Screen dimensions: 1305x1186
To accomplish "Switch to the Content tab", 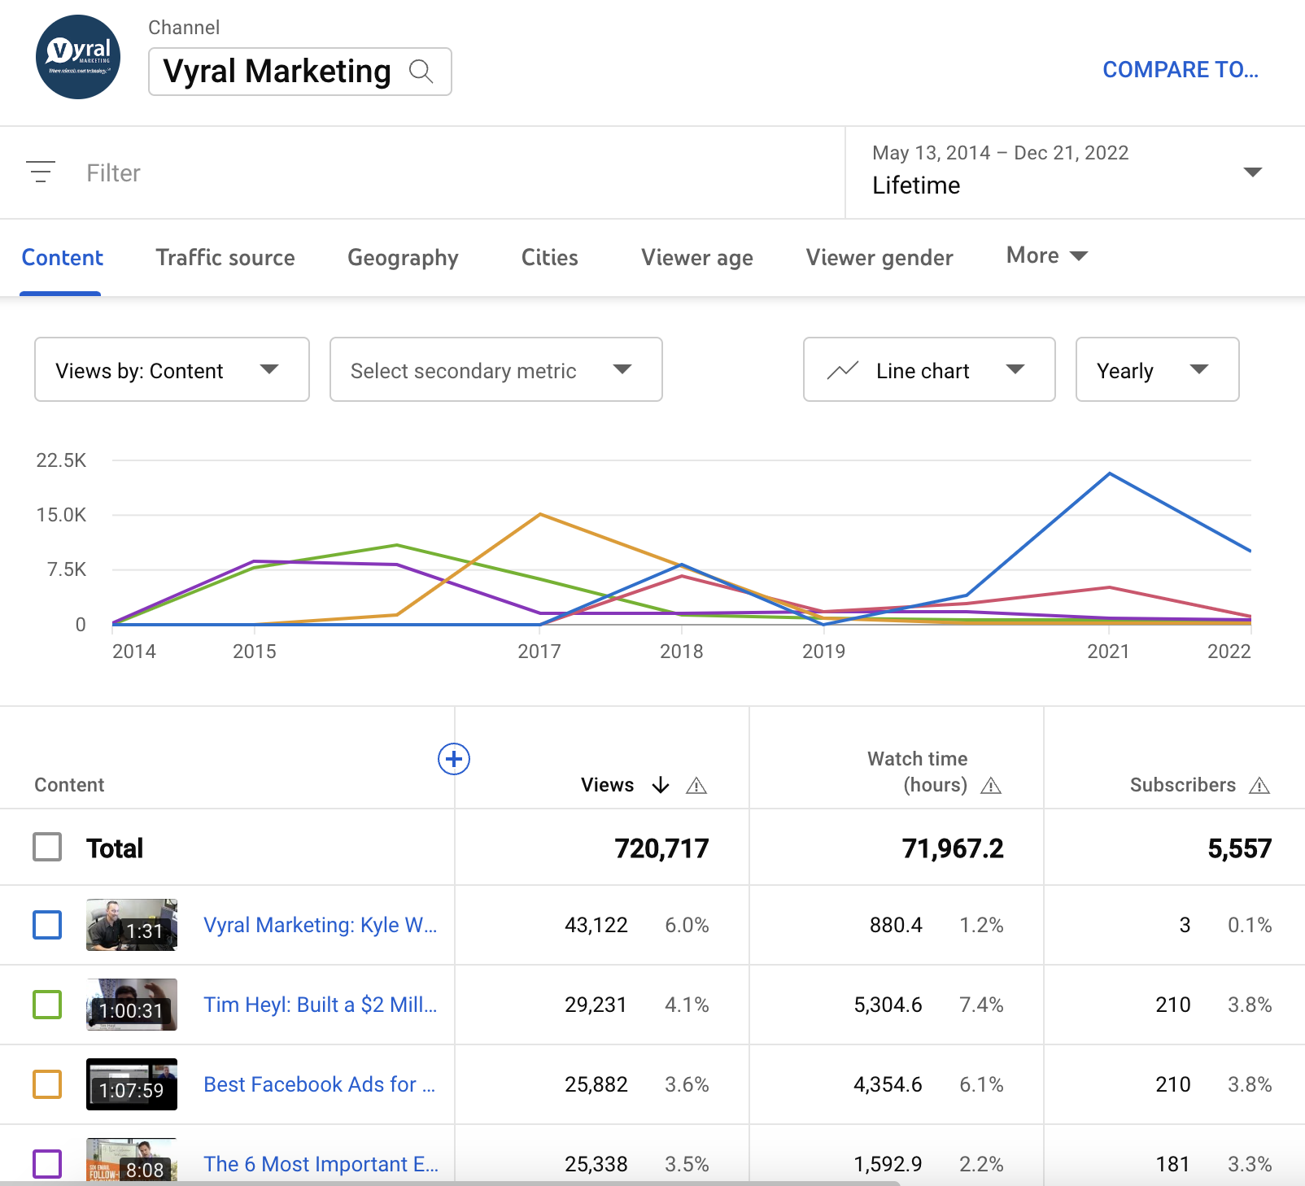I will [62, 258].
